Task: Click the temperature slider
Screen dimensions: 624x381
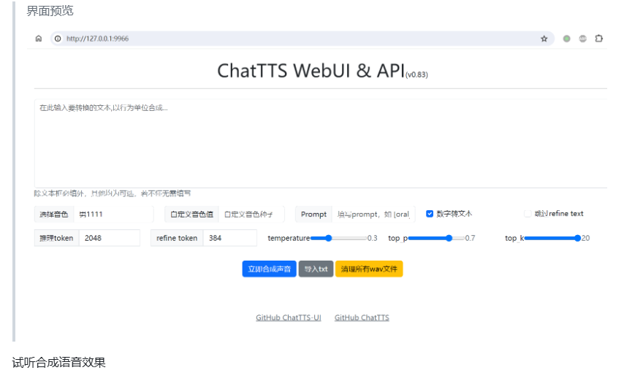Action: tap(338, 238)
